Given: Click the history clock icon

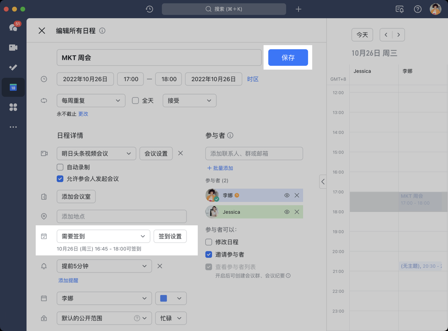Looking at the screenshot, I should point(149,9).
